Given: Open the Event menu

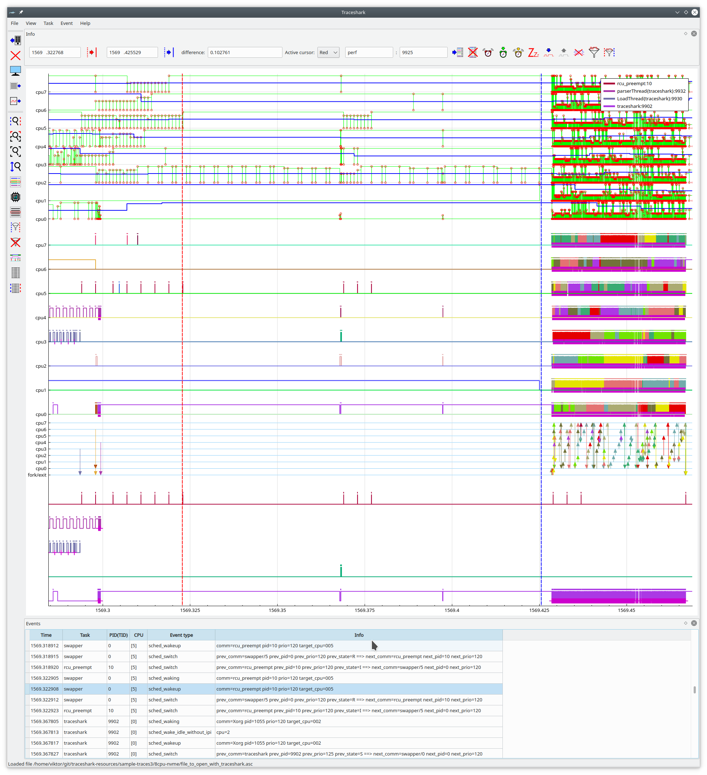Looking at the screenshot, I should pos(66,23).
